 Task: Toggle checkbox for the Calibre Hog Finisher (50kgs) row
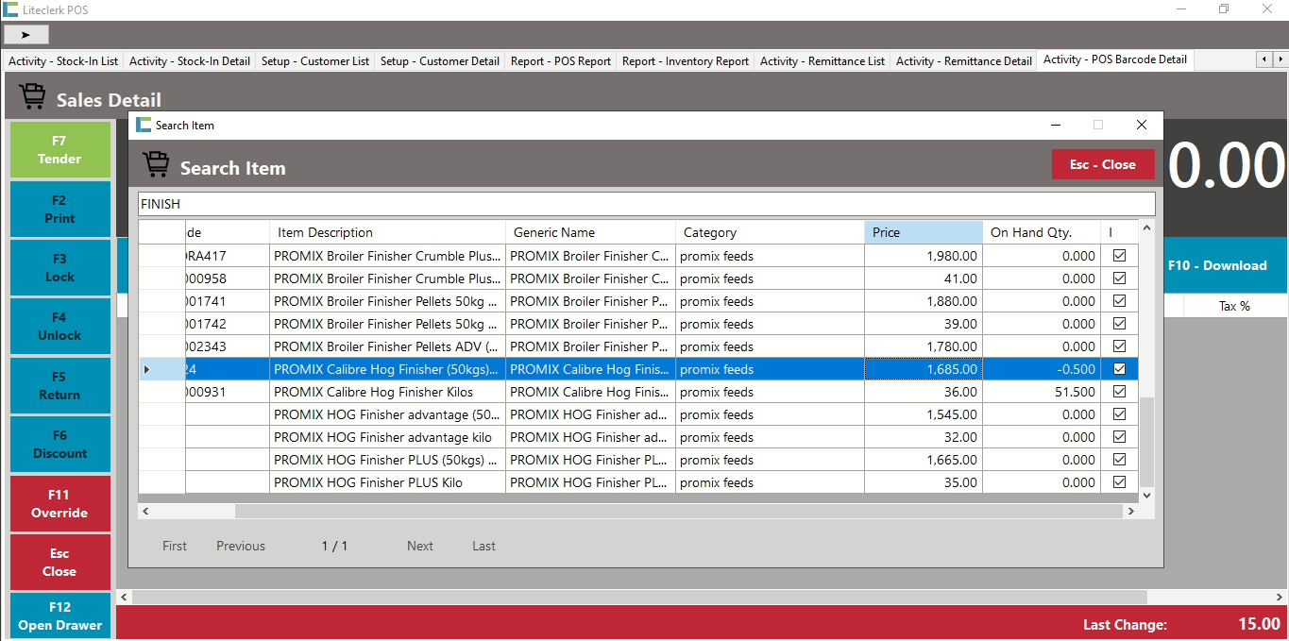pos(1119,369)
